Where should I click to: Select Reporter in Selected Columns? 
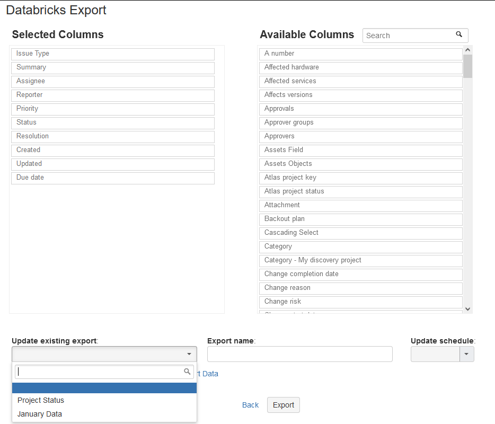click(113, 95)
